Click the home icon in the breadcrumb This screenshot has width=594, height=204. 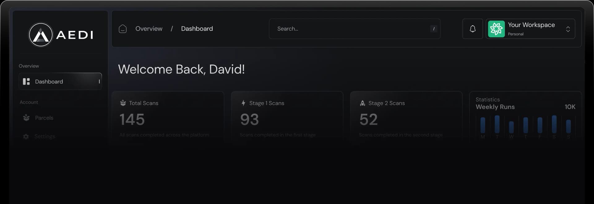(123, 29)
